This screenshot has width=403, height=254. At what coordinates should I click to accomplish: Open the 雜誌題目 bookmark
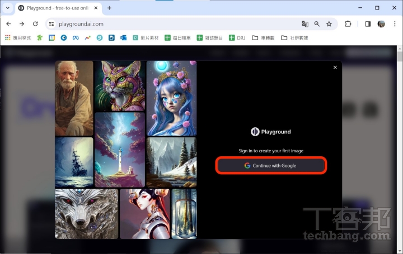pyautogui.click(x=210, y=38)
